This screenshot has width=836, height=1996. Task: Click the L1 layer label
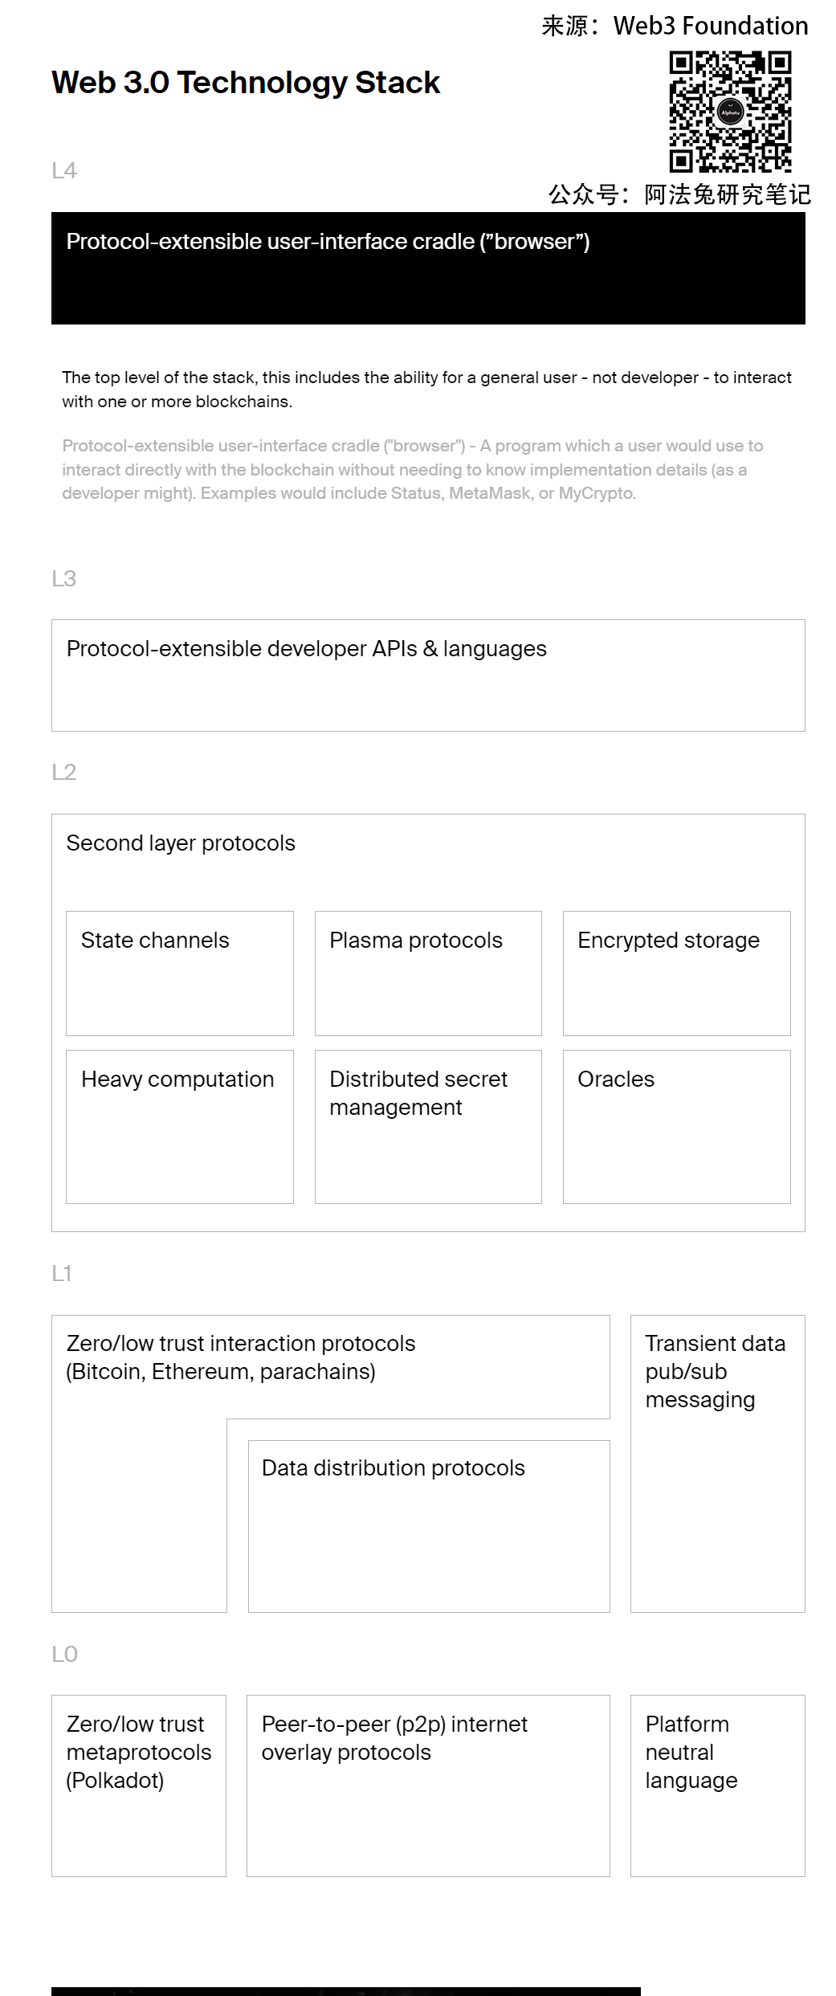pyautogui.click(x=62, y=1274)
